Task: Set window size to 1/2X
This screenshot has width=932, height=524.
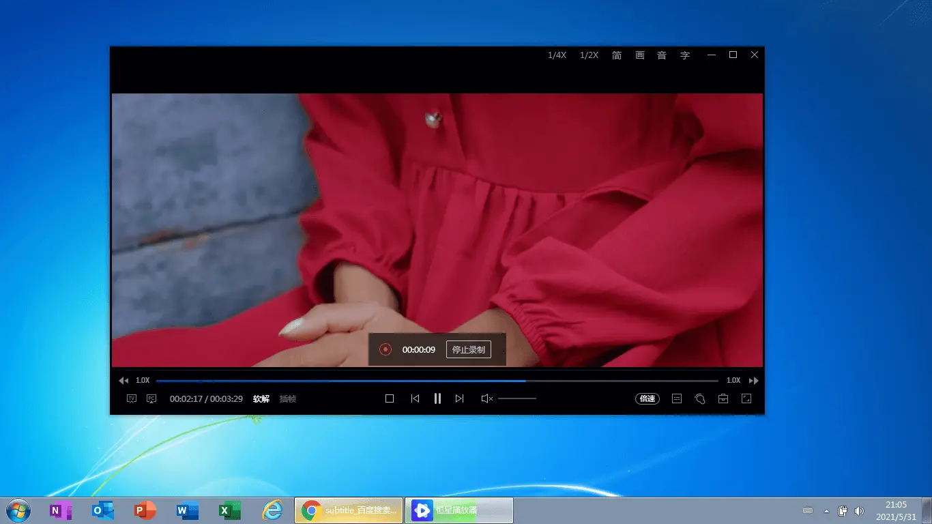Action: pos(589,55)
